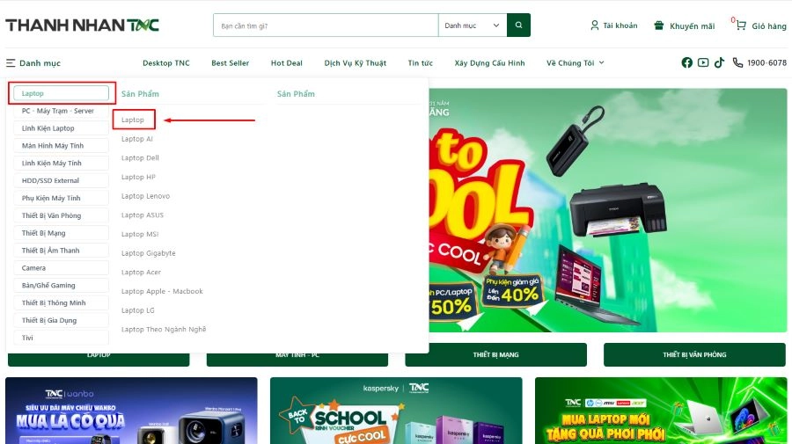Open the Laptop Dell link
This screenshot has width=792, height=444.
pyautogui.click(x=140, y=158)
